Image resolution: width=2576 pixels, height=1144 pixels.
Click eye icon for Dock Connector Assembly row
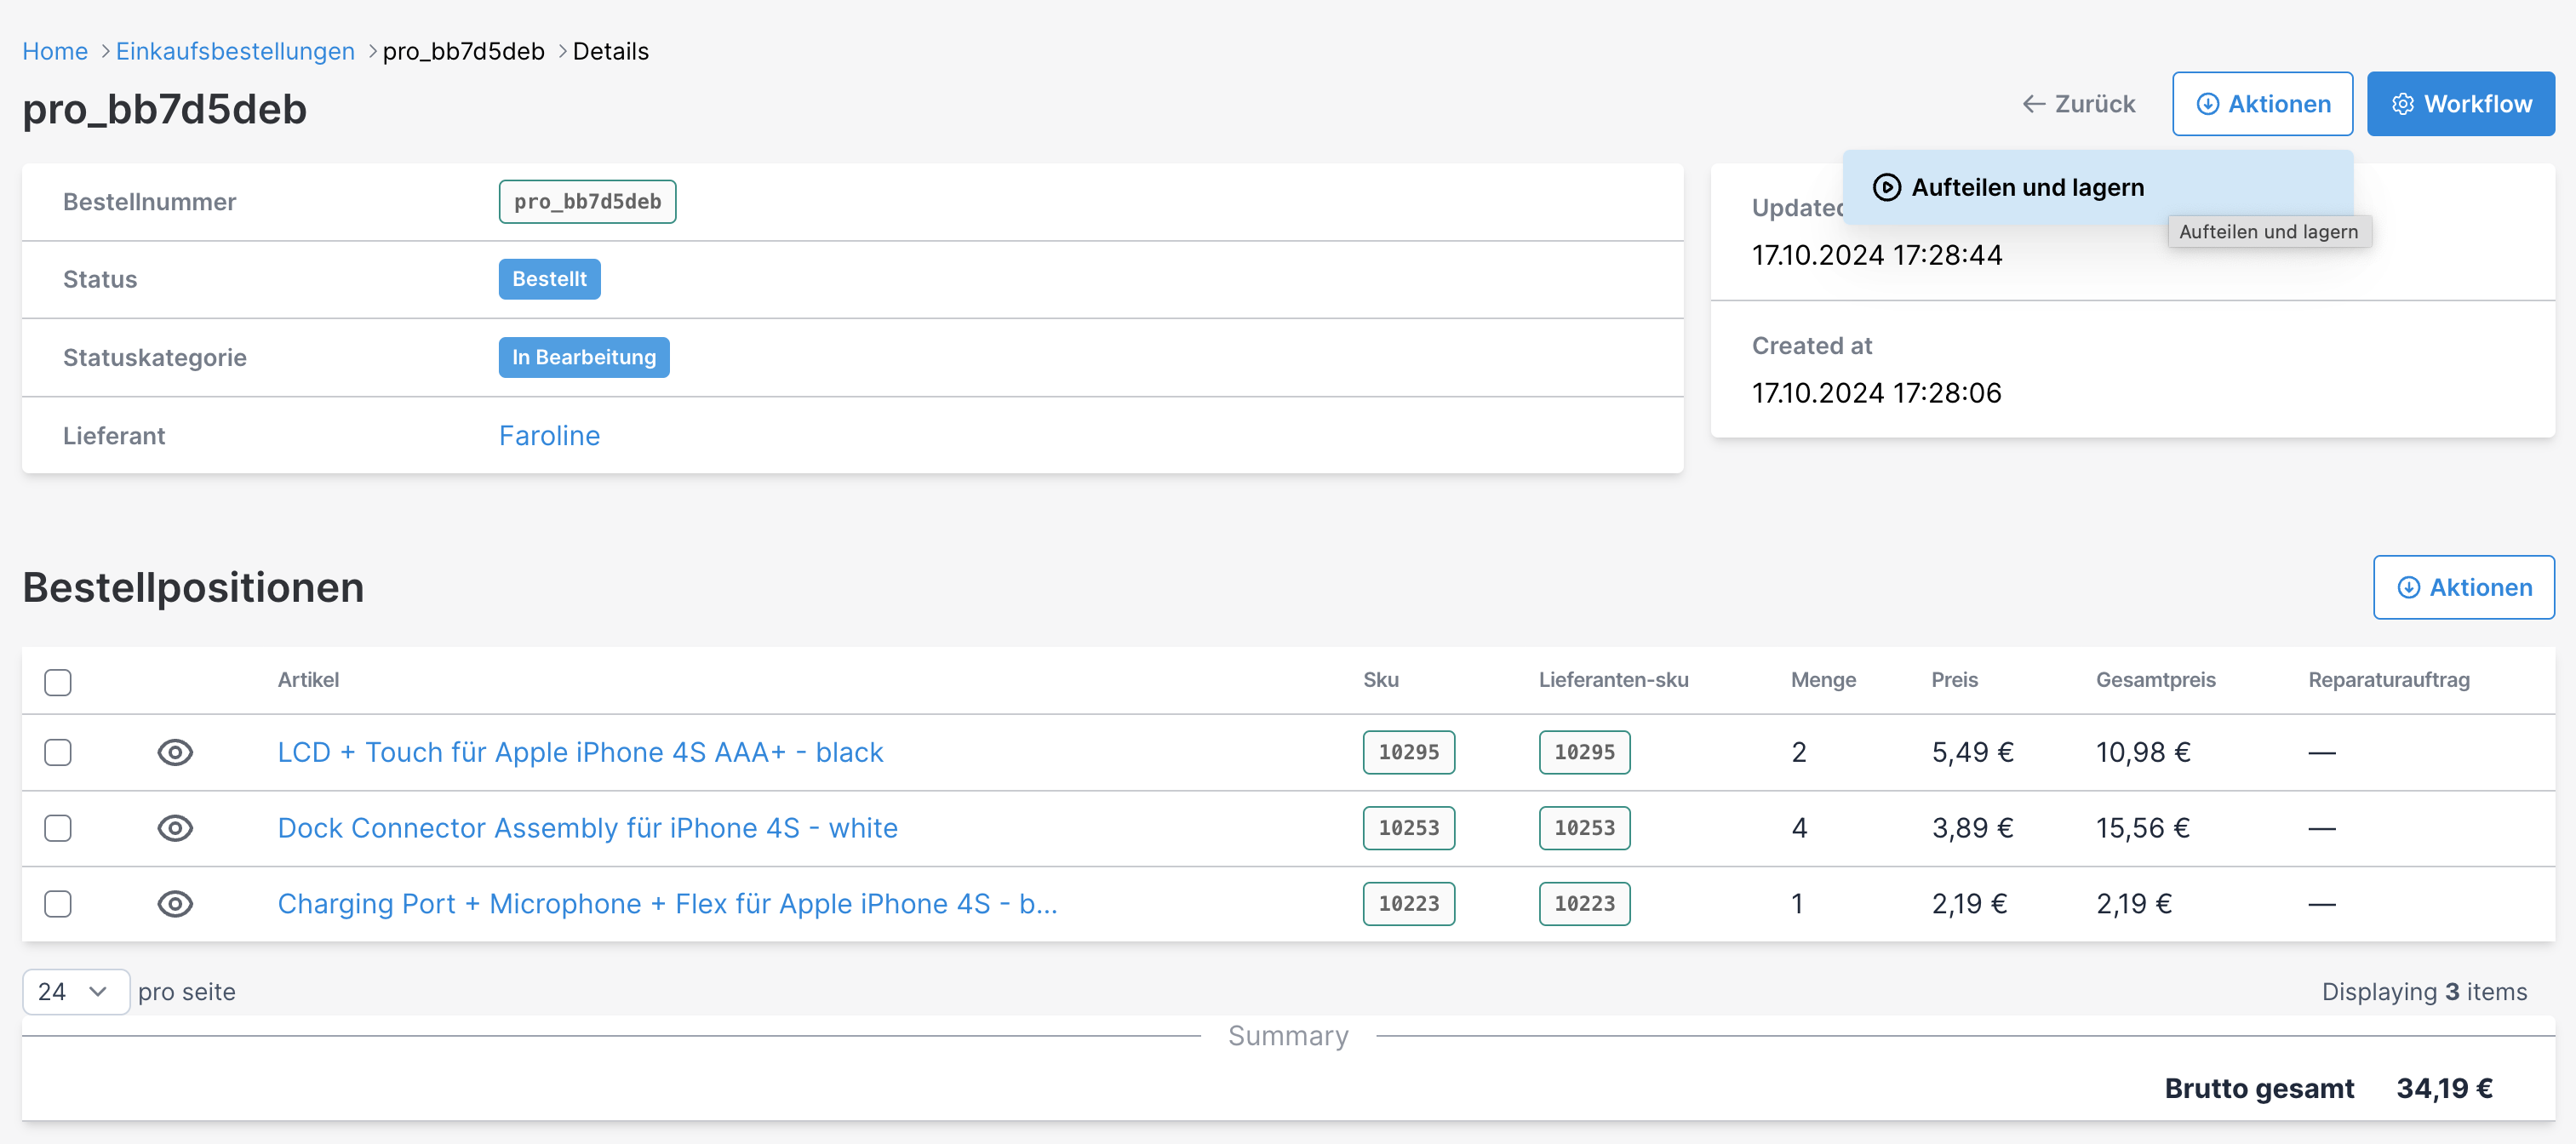175,828
